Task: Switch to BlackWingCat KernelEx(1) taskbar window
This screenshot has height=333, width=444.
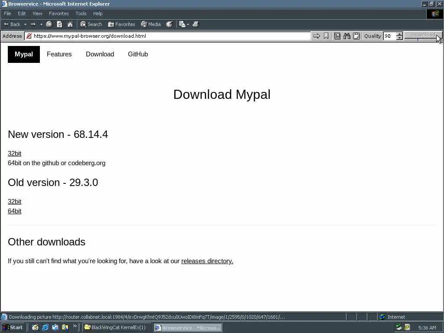Action: click(117, 328)
